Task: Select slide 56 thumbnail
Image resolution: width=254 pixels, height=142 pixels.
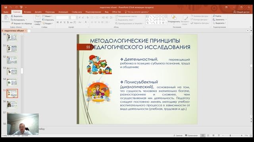Action: click(x=12, y=105)
